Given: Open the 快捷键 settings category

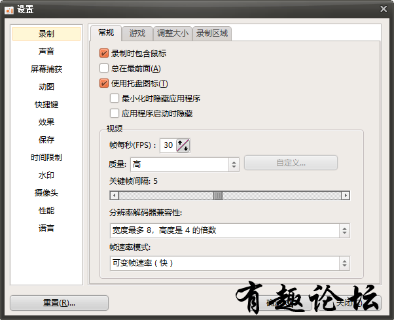Looking at the screenshot, I should [46, 104].
